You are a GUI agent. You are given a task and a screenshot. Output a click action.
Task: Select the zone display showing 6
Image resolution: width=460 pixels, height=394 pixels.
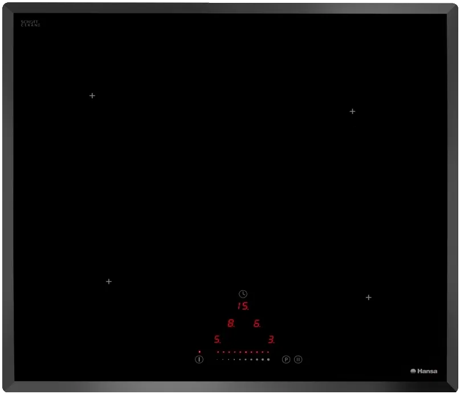coord(257,323)
